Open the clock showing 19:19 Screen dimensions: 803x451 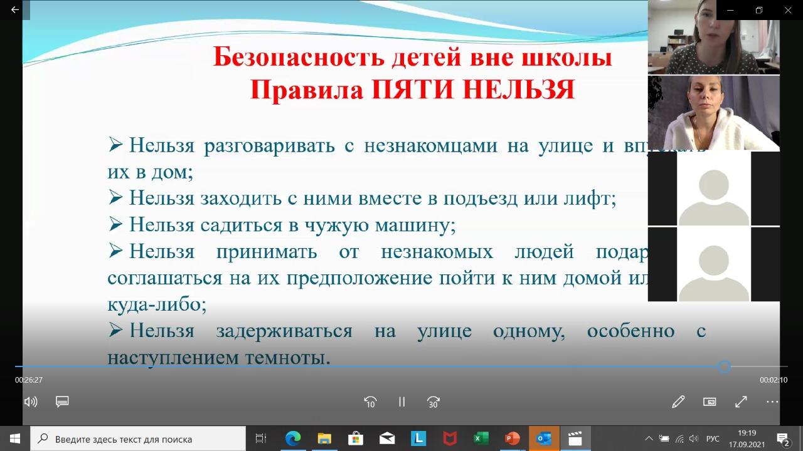point(747,438)
